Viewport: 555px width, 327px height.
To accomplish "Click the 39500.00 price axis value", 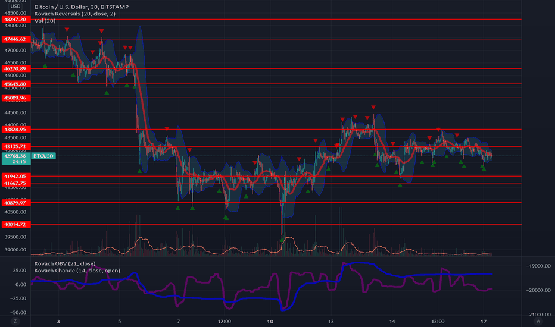I will (x=15, y=237).
